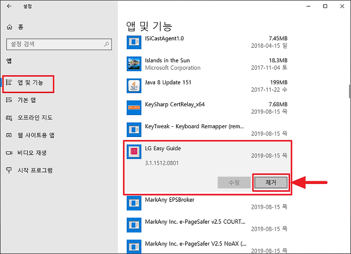
Task: Open 시작 프로그램 settings page
Action: click(35, 170)
